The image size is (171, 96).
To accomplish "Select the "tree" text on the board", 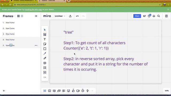I will tap(68, 32).
